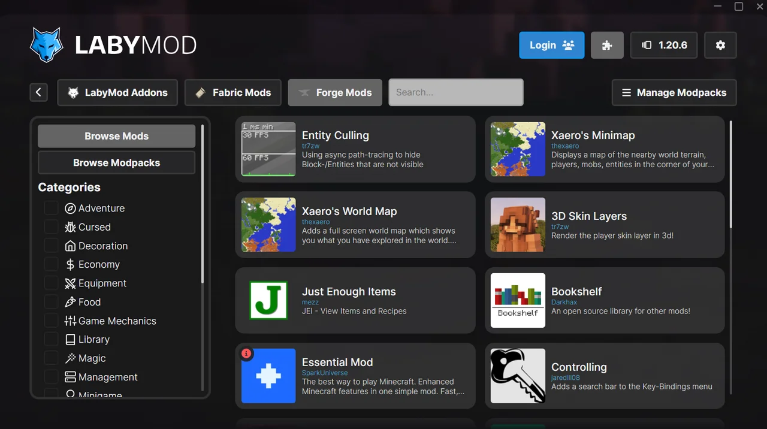Viewport: 767px width, 429px height.
Task: Tick the Economy category checkbox
Action: (x=52, y=264)
